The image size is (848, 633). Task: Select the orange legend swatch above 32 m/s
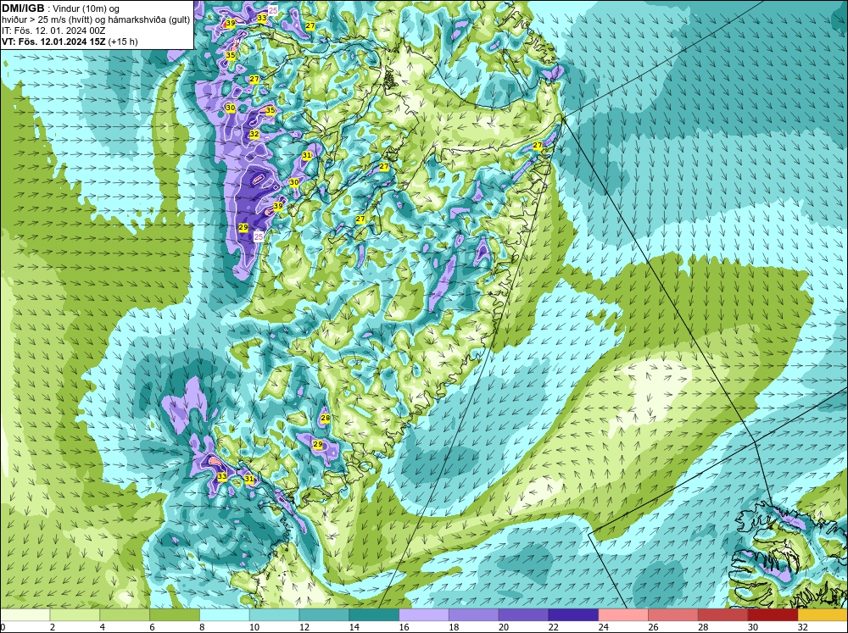[823, 615]
